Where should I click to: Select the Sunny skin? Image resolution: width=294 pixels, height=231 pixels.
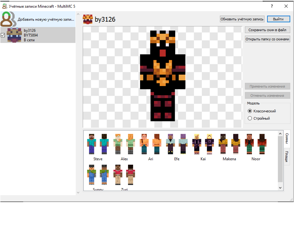(x=98, y=177)
